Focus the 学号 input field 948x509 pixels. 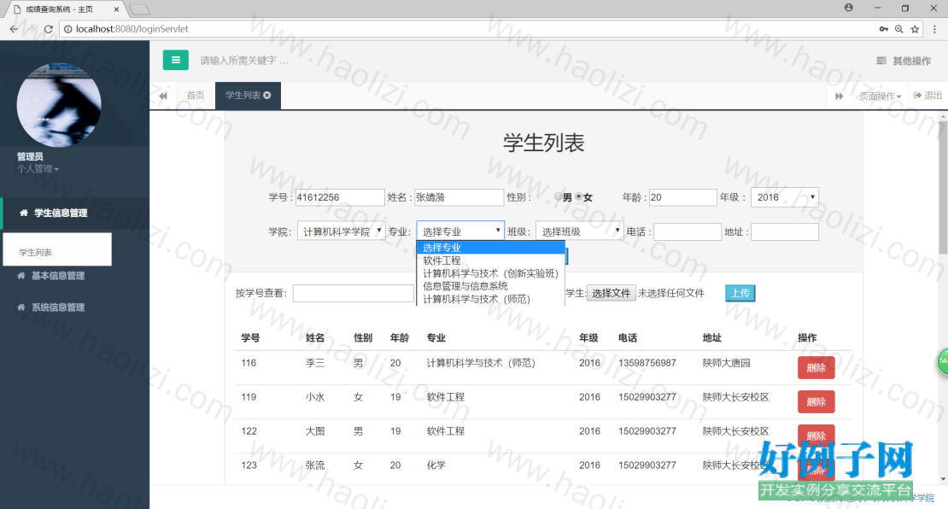point(340,197)
